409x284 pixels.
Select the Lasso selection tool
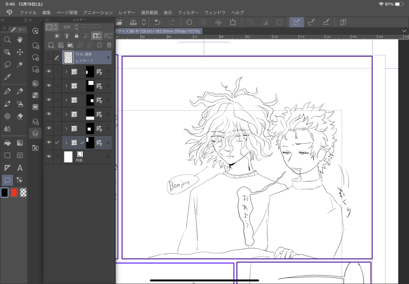pos(7,64)
